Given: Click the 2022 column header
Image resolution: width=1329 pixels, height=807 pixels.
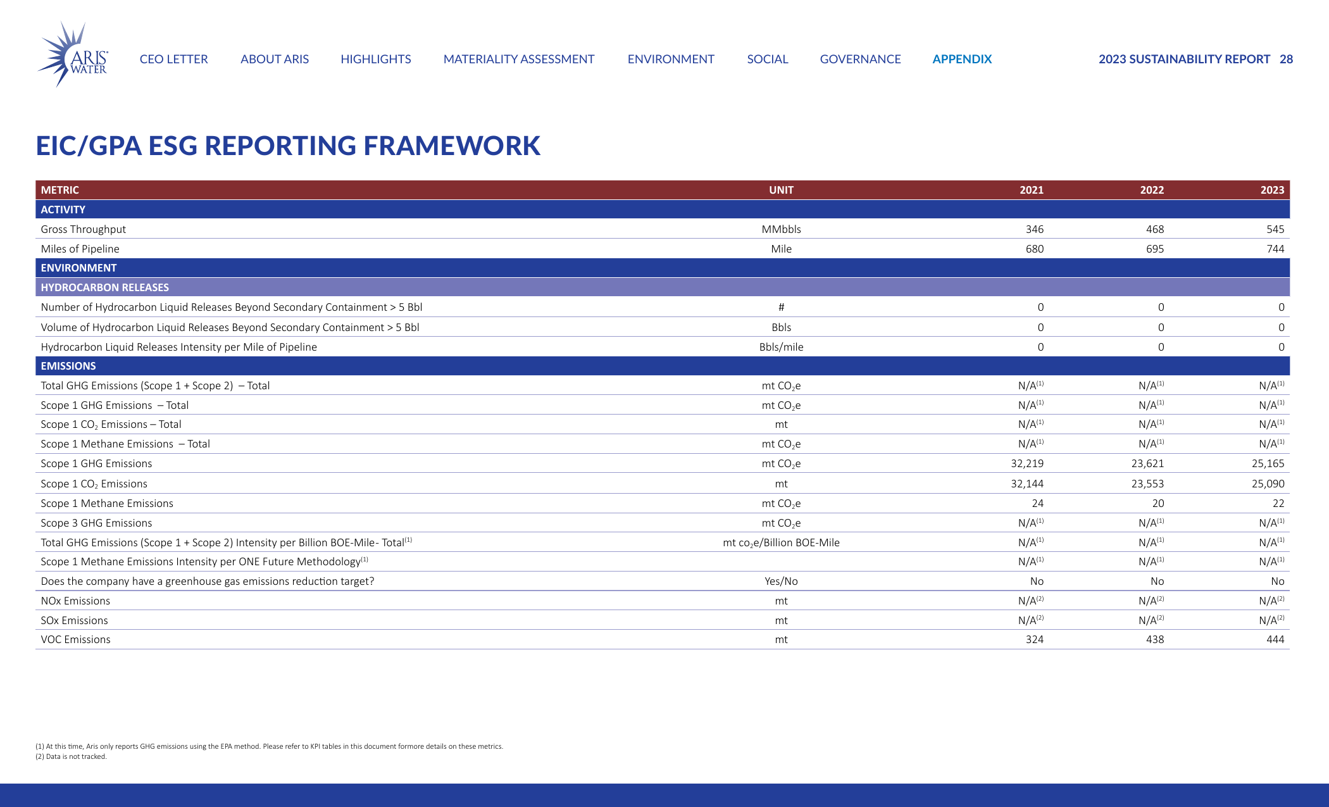Looking at the screenshot, I should (1152, 190).
